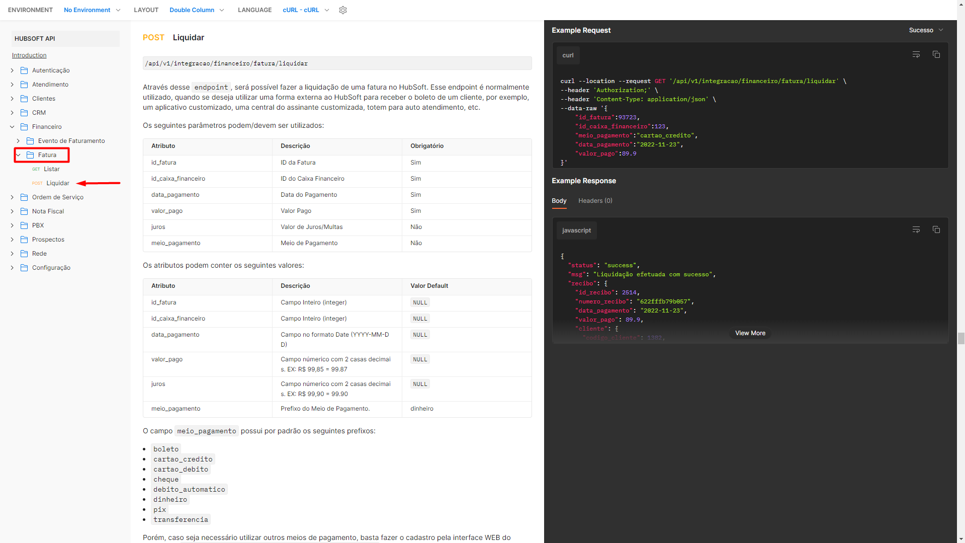Collapse the Financeiro tree chevron
The height and width of the screenshot is (543, 965).
tap(12, 127)
